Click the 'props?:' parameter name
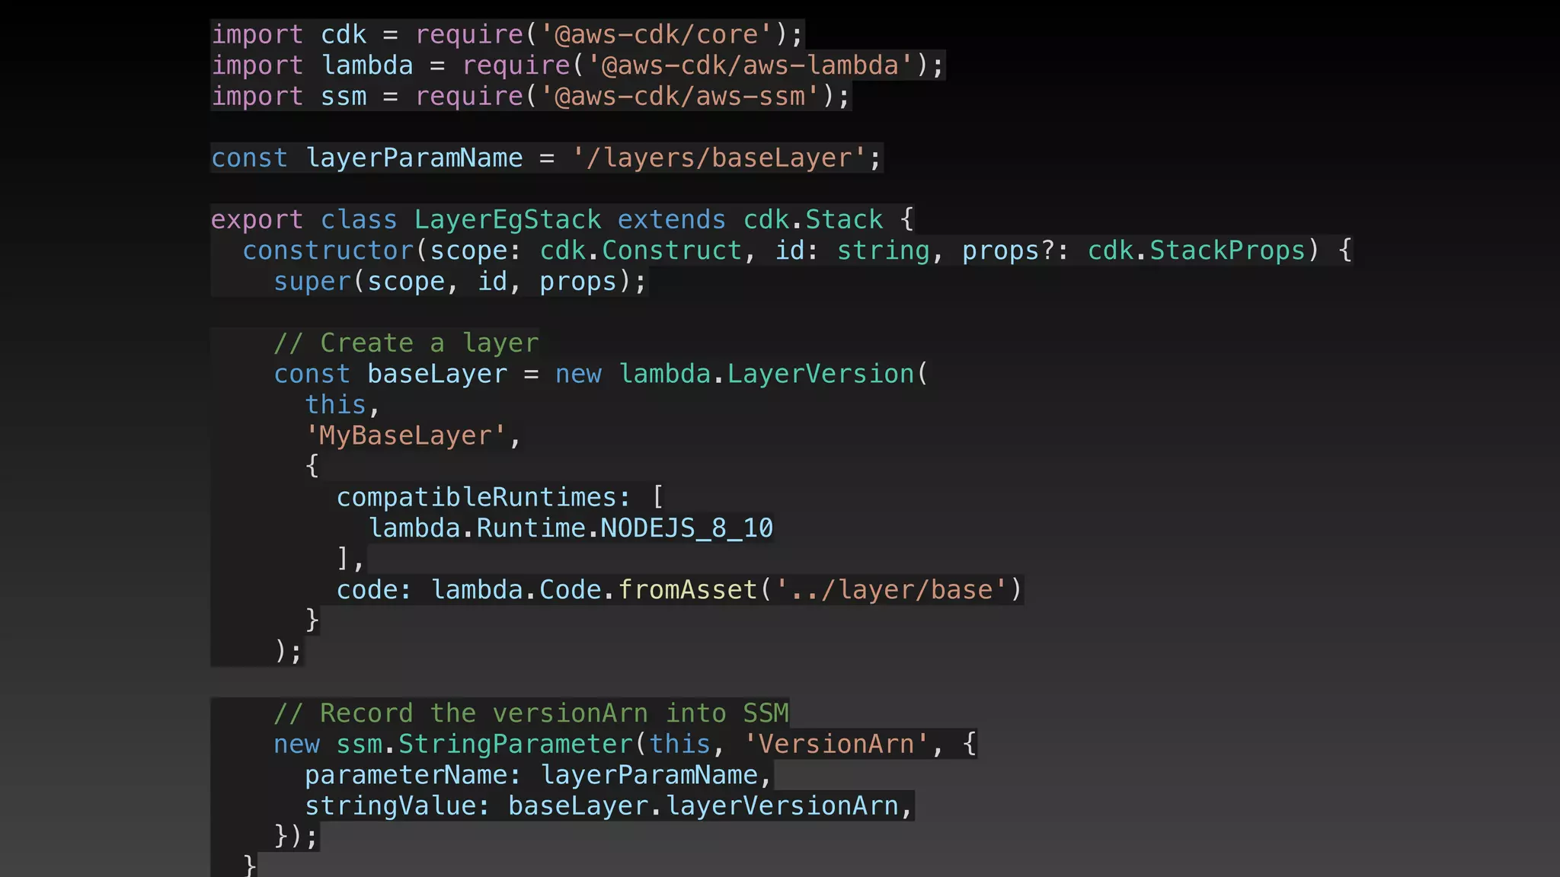 point(1016,250)
